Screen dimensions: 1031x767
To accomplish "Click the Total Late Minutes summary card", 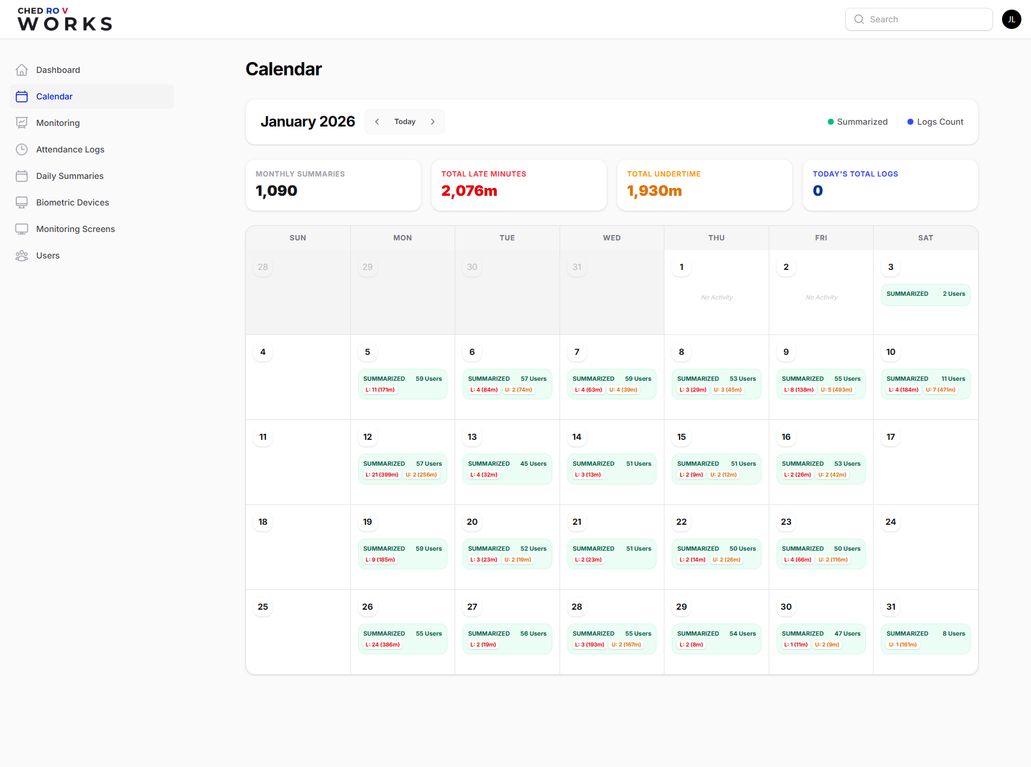I will point(519,185).
